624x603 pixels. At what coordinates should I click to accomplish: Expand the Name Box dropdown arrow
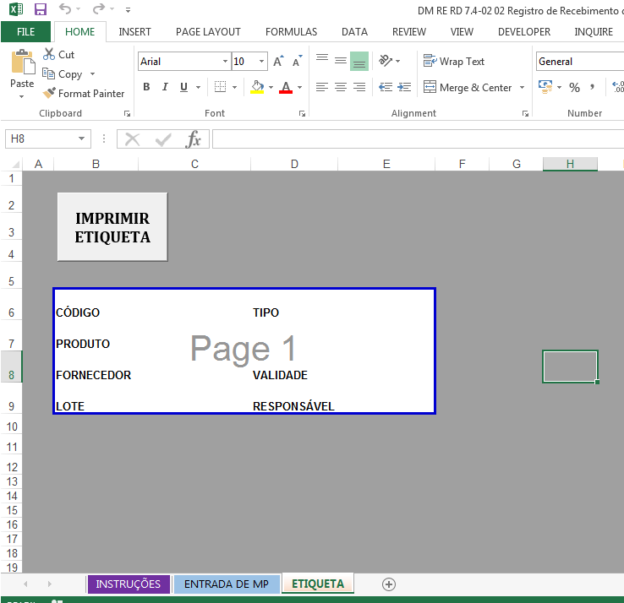click(x=81, y=139)
